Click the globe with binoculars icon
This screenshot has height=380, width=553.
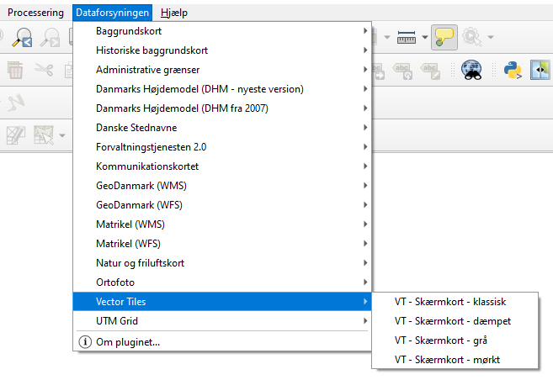471,70
